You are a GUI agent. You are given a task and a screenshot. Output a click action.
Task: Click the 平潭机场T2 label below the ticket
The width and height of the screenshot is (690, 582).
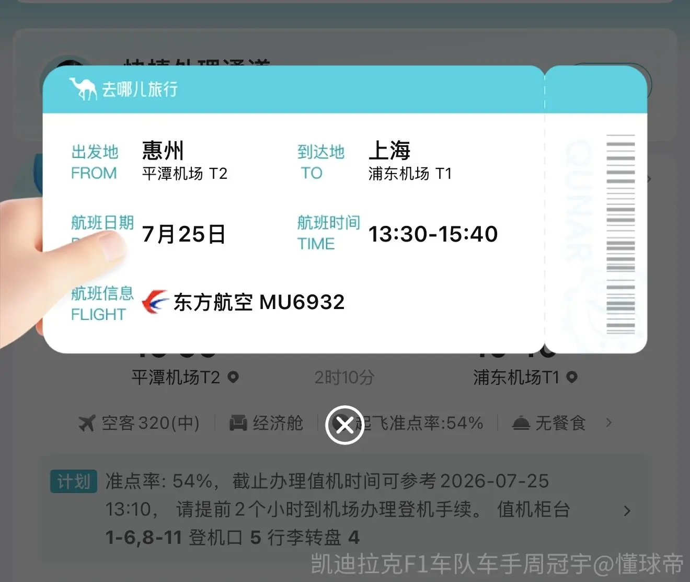pos(176,377)
